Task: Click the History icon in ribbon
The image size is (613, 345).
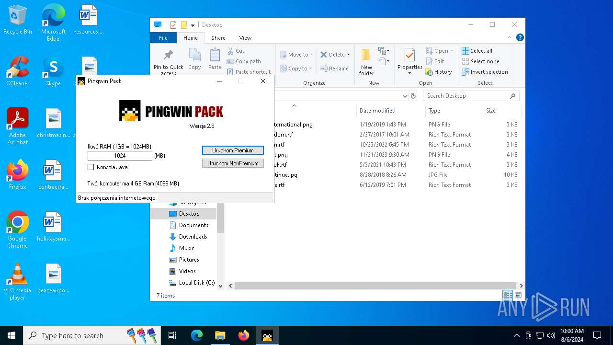Action: 430,72
